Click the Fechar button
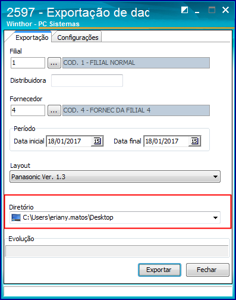The image size is (236, 300). tap(207, 270)
